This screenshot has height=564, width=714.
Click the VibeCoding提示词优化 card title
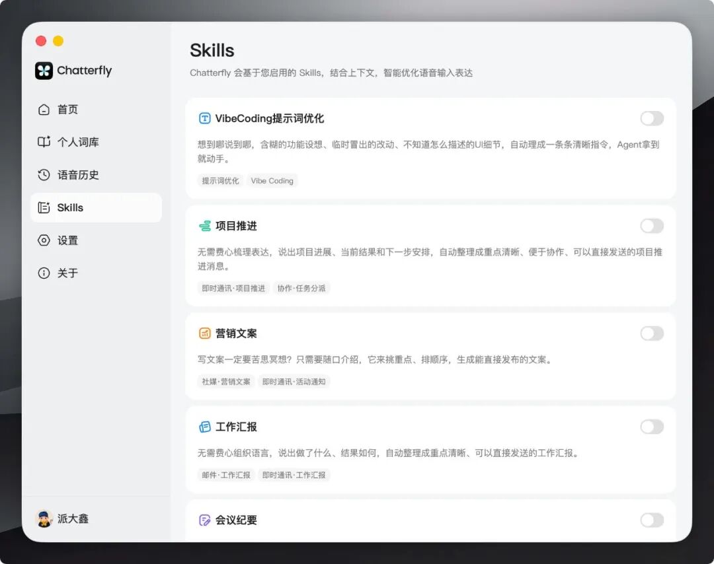coord(270,118)
